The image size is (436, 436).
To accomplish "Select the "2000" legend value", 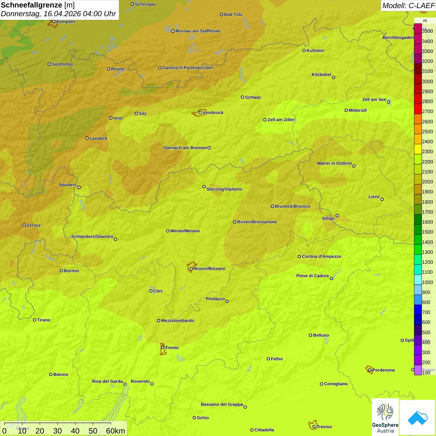I will (x=428, y=182).
